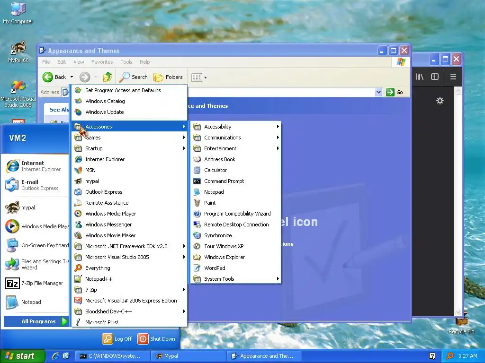Click the All Programs button
The width and height of the screenshot is (485, 363).
pos(36,321)
